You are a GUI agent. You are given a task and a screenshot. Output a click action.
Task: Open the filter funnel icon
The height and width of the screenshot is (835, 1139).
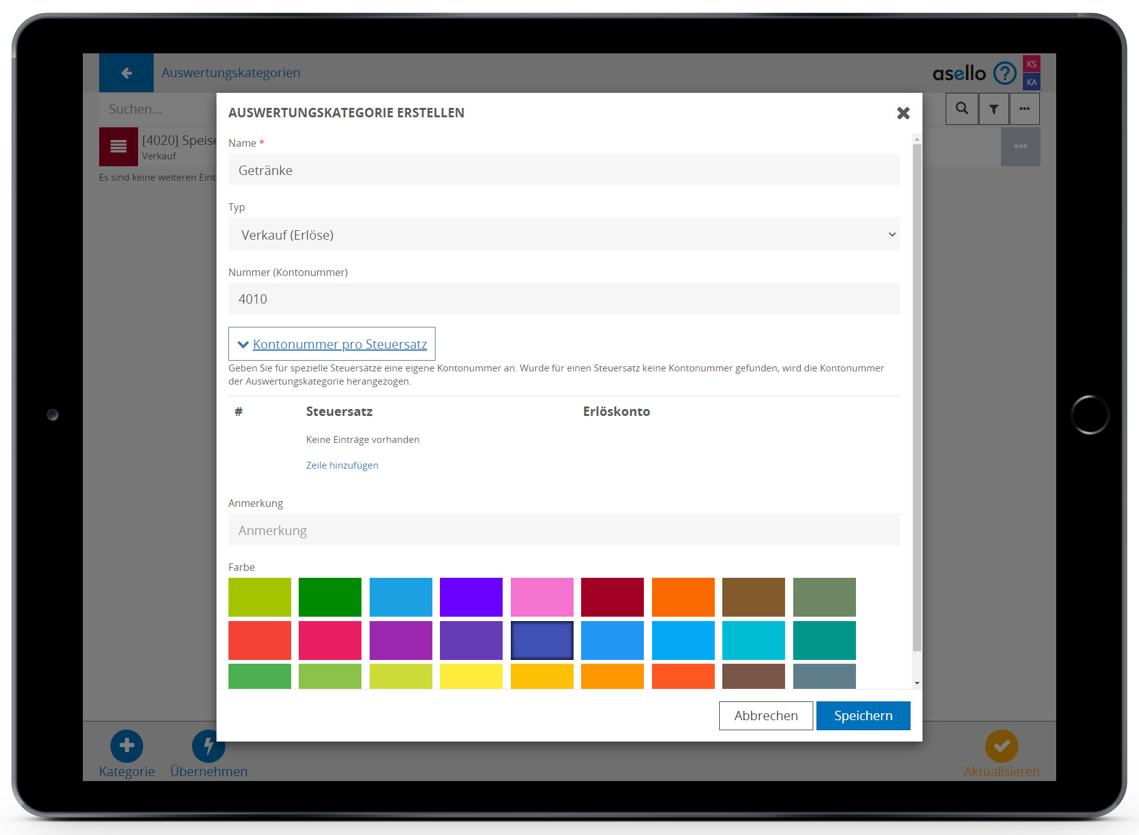tap(993, 109)
